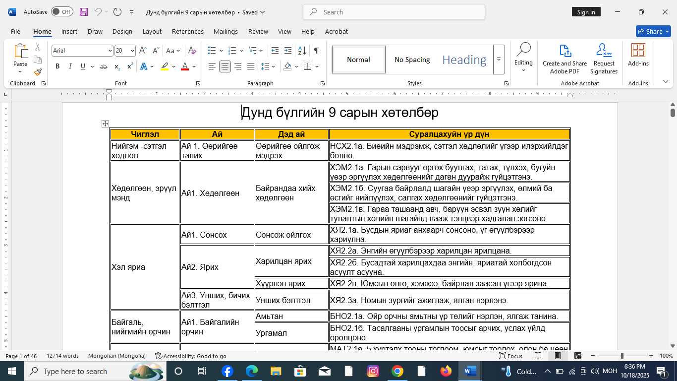Apply Strikethrough to text
The height and width of the screenshot is (381, 677).
(104, 66)
